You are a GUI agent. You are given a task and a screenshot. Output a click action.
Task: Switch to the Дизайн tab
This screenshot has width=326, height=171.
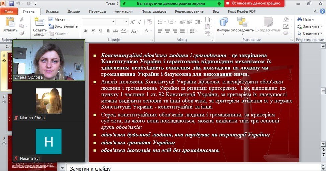click(74, 11)
